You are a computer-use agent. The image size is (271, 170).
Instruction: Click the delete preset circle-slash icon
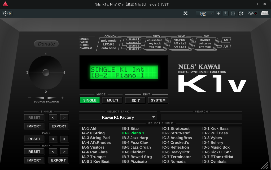coord(233,13)
